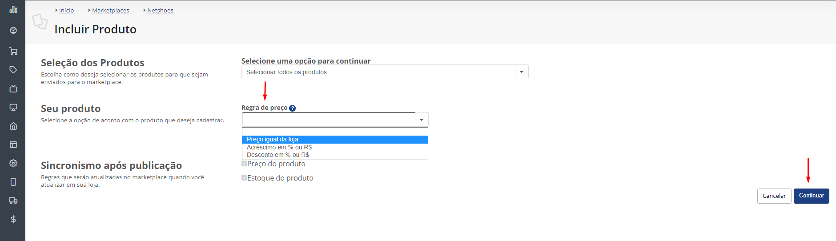Open the shopping cart sidebar icon

click(x=13, y=51)
